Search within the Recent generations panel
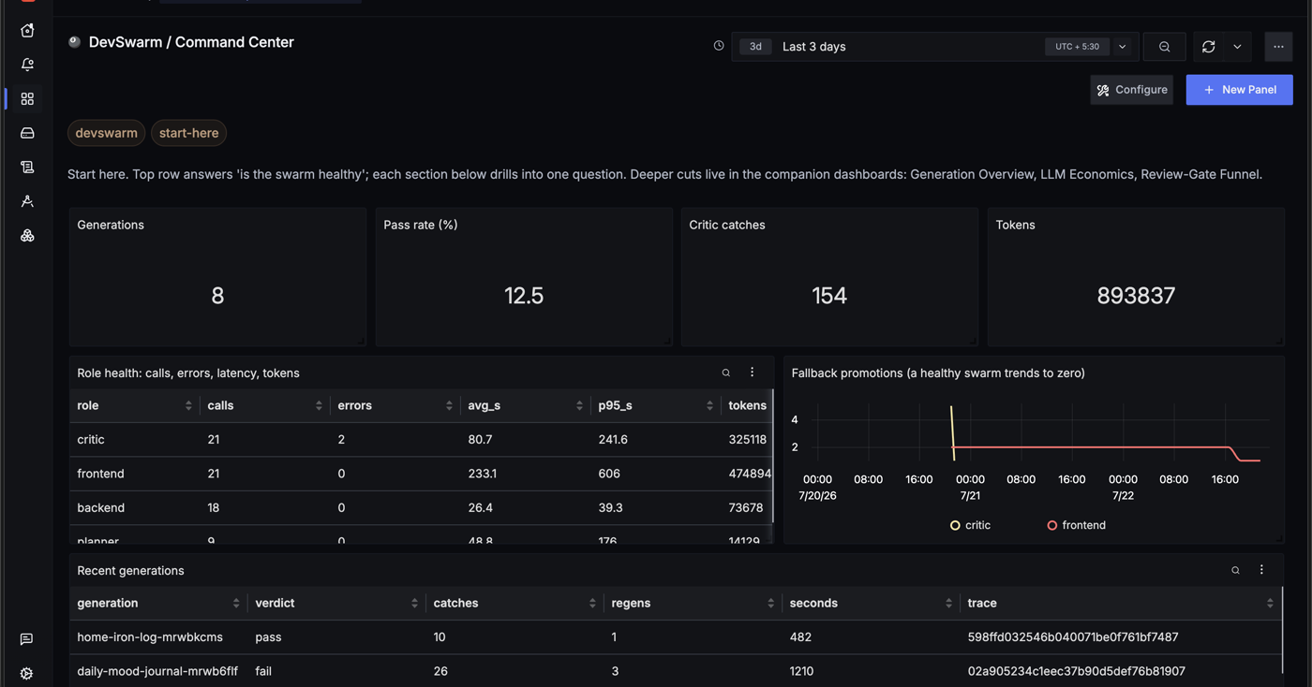 pyautogui.click(x=1235, y=570)
